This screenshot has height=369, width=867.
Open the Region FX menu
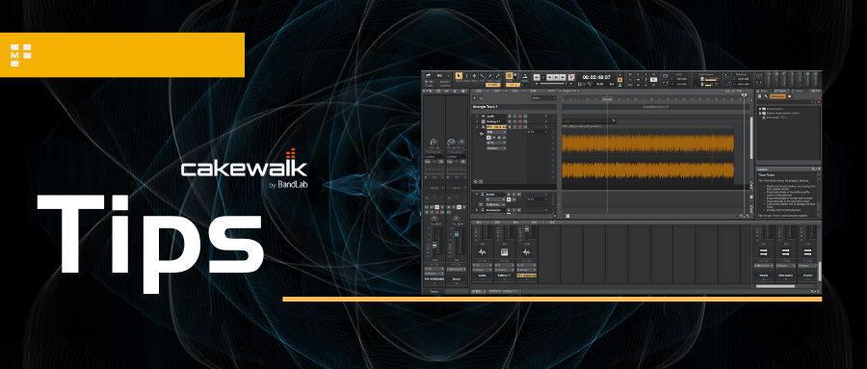point(571,92)
